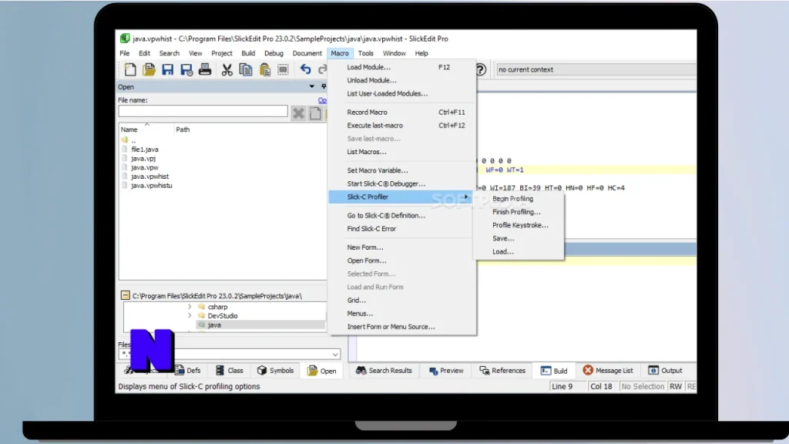Click the Copy toolbar icon
Screen dimensions: 789x444
pyautogui.click(x=246, y=69)
